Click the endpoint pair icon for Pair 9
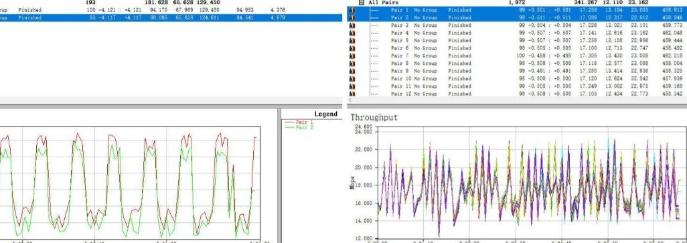This screenshot has height=243, width=687. point(352,71)
